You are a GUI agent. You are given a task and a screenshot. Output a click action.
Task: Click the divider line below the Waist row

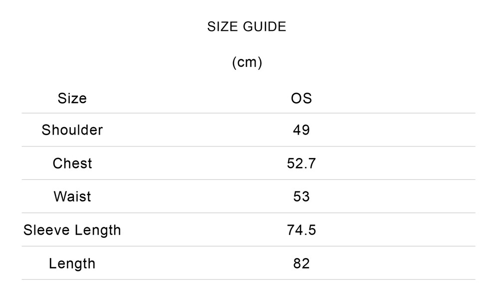(249, 213)
